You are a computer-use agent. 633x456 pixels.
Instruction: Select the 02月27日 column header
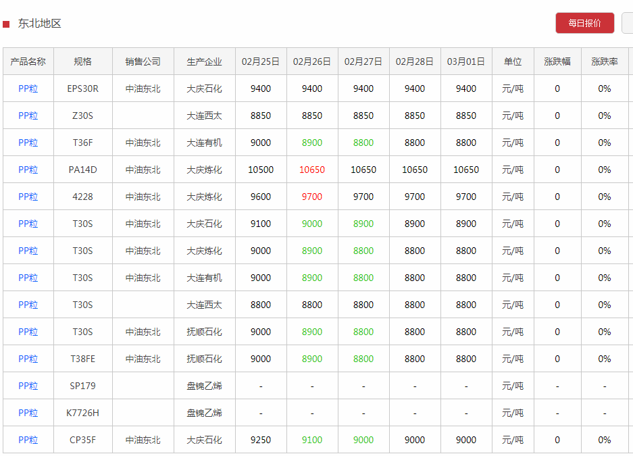pos(363,61)
